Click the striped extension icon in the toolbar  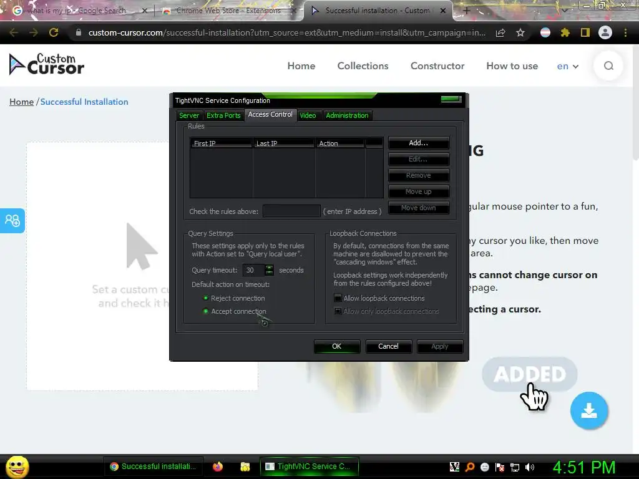coord(545,32)
